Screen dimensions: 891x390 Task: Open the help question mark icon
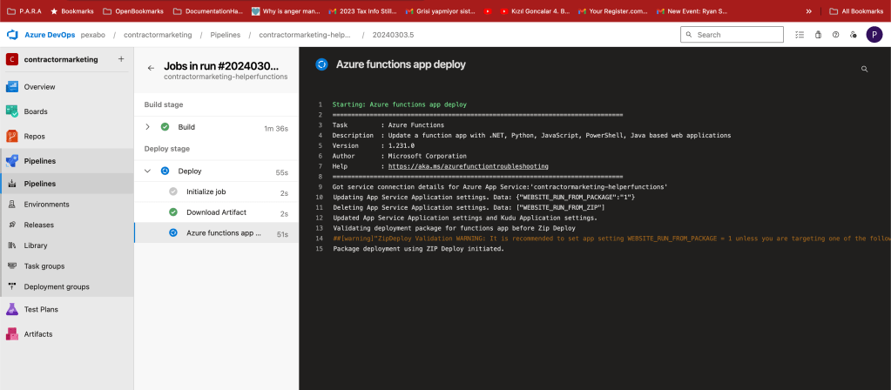click(x=835, y=35)
